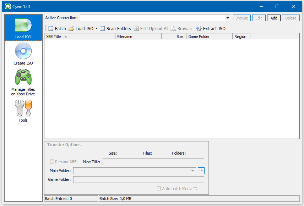Minimize the Qwix window
This screenshot has height=206, width=304.
pyautogui.click(x=261, y=7)
